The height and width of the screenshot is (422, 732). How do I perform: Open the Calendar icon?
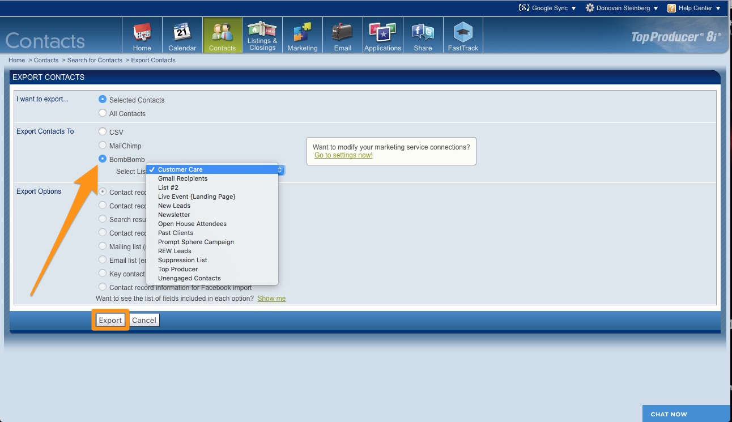point(182,35)
